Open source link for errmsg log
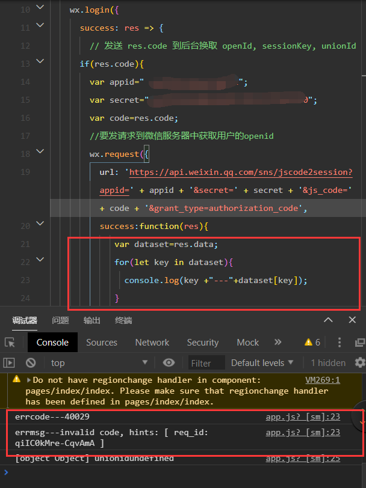 (303, 432)
